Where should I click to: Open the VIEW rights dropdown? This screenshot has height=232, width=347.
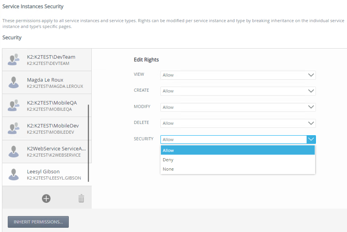coord(238,75)
